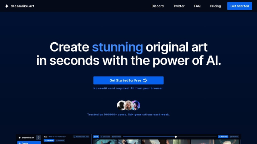
Task: Toggle the All filter in preview gallery
Action: click(96, 137)
